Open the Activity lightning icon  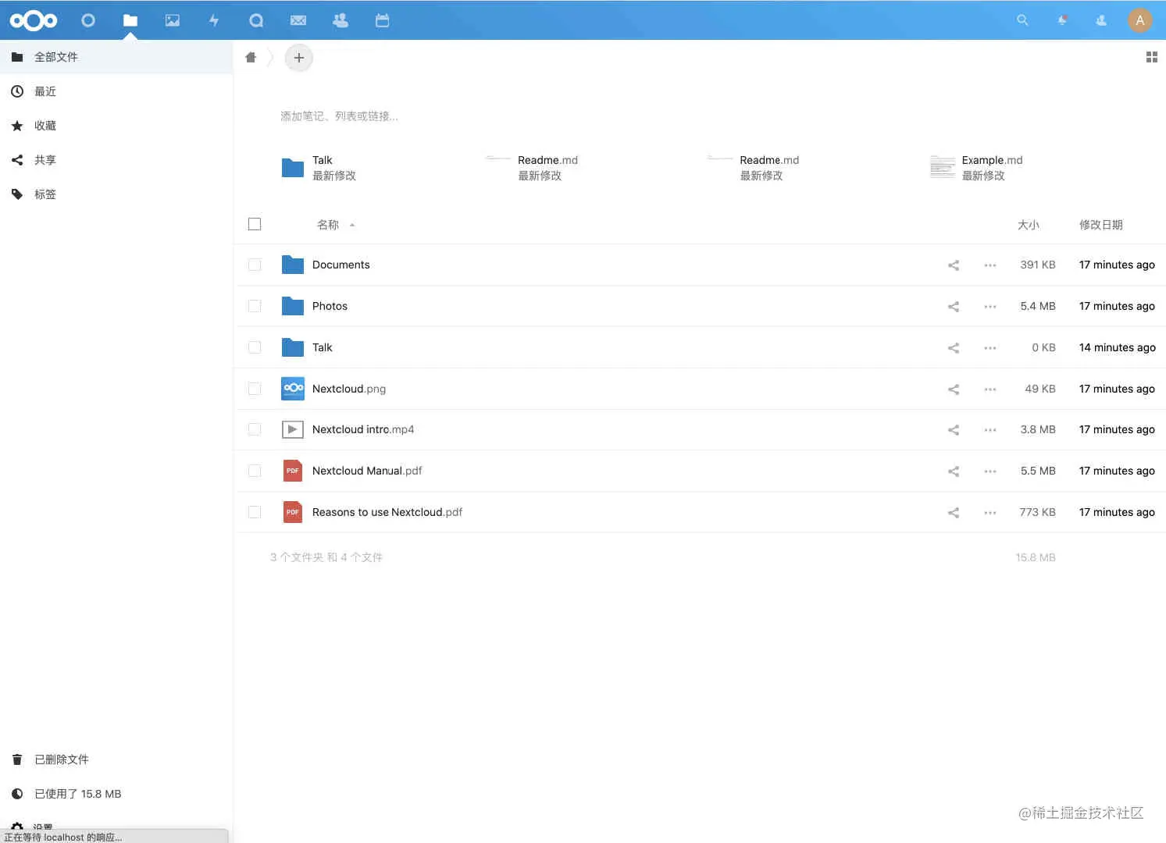(214, 20)
